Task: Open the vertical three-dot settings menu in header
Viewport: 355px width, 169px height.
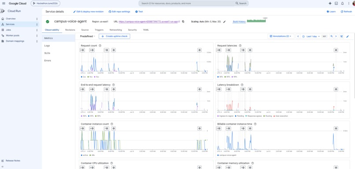Action: 348,4
